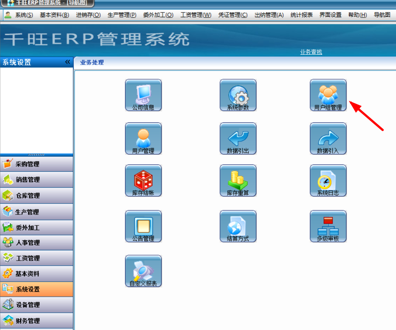The width and height of the screenshot is (396, 330).
Task: Select 仓库管理 in the sidebar
Action: point(37,196)
